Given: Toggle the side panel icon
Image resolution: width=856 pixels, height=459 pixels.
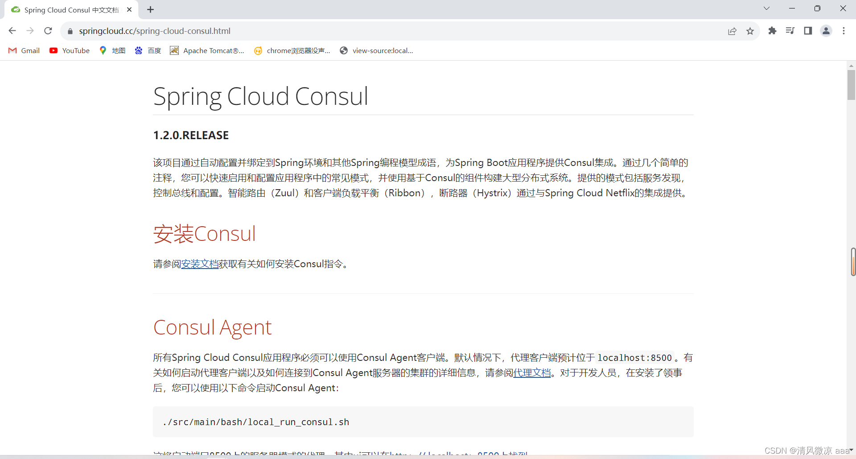Looking at the screenshot, I should [x=808, y=31].
